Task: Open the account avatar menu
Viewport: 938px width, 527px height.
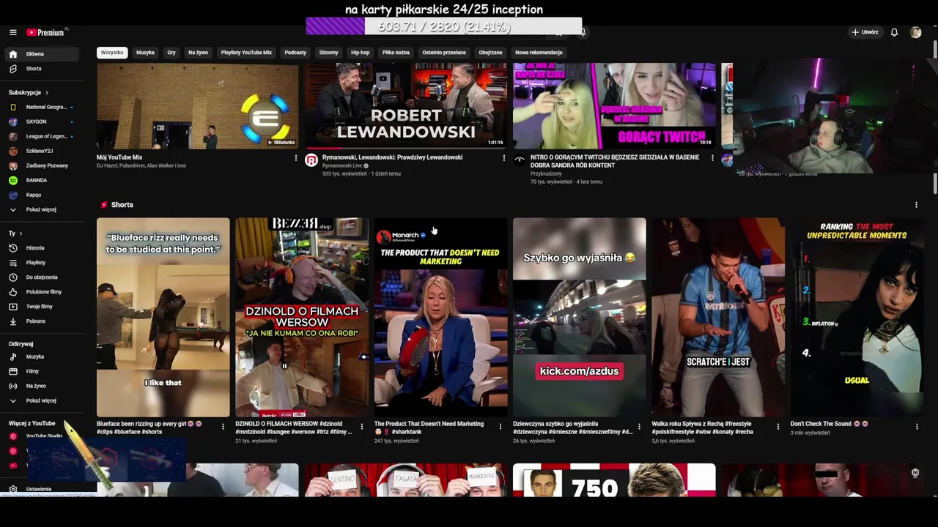Action: coord(915,32)
